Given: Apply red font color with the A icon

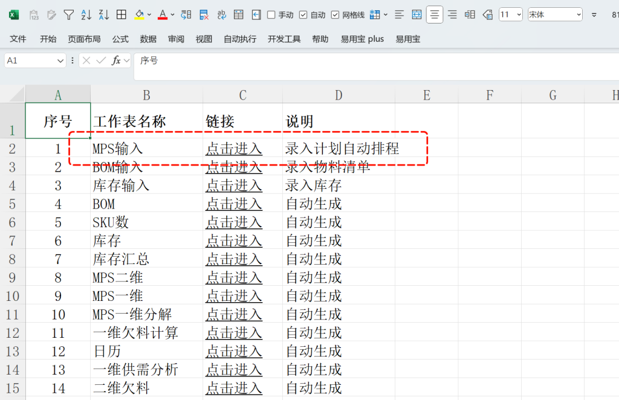Looking at the screenshot, I should 162,15.
